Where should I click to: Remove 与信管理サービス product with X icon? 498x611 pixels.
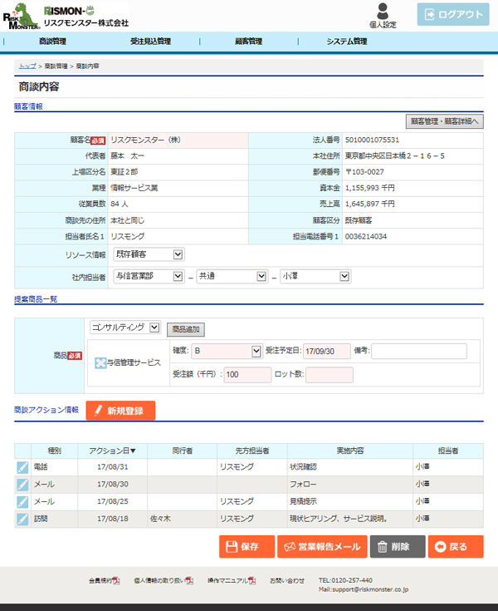(x=100, y=362)
